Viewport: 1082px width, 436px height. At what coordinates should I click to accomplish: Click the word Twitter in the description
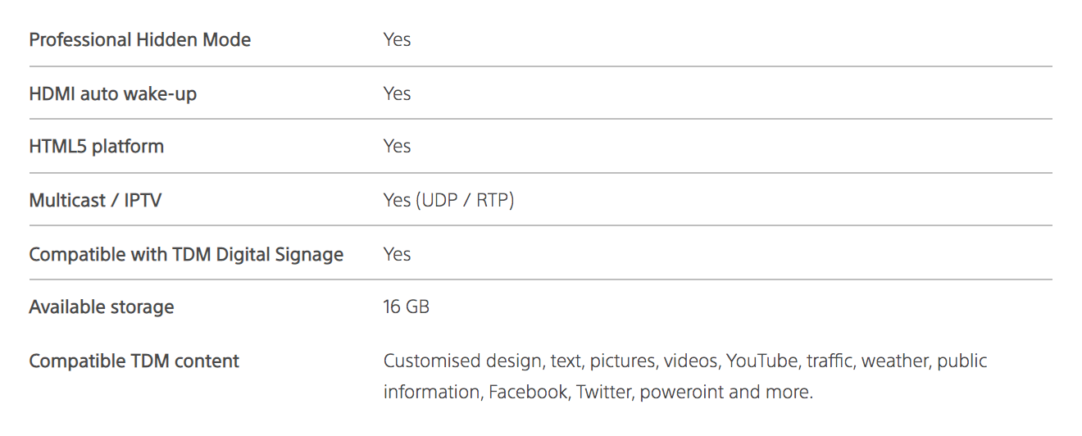coord(604,393)
